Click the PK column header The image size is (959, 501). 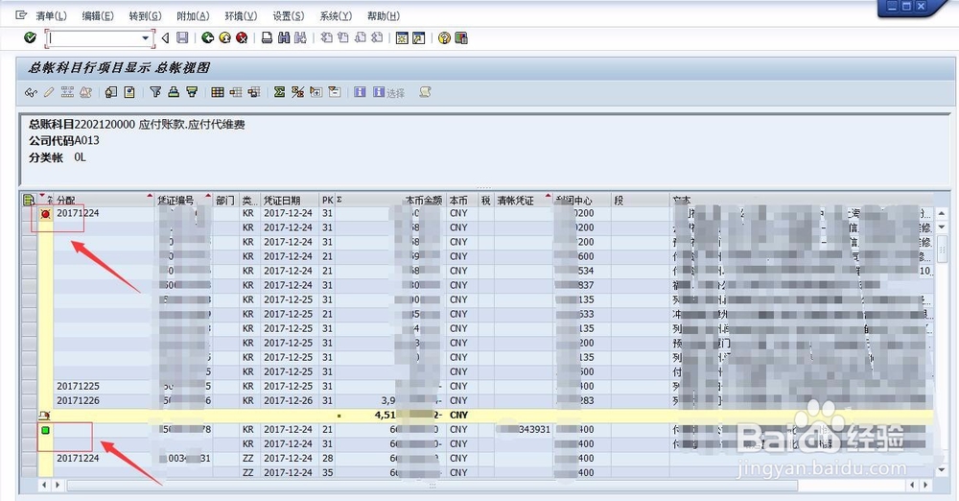[x=328, y=201]
